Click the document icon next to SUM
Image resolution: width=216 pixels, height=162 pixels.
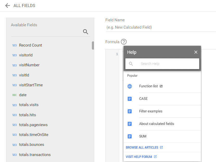[x=130, y=136]
